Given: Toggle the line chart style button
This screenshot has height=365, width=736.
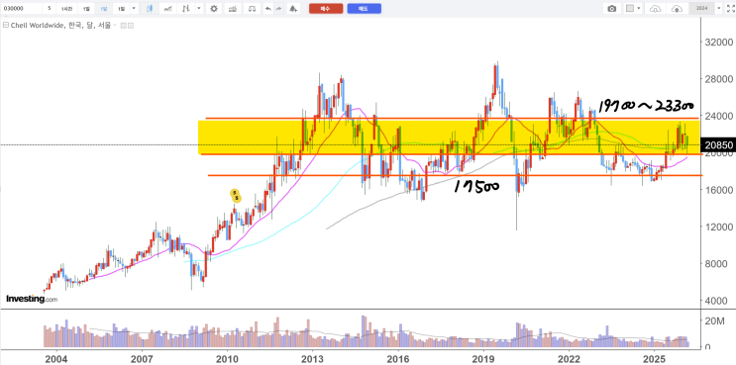Looking at the screenshot, I should pos(167,9).
